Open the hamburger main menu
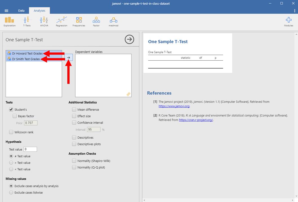The height and width of the screenshot is (202, 298). coord(6,11)
